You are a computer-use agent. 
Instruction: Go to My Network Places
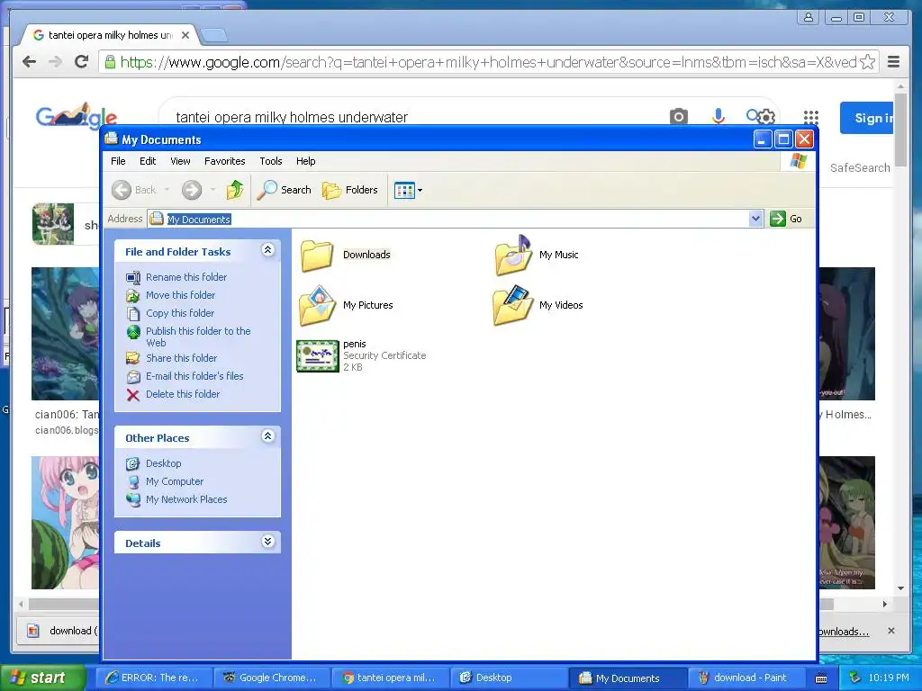click(x=186, y=499)
